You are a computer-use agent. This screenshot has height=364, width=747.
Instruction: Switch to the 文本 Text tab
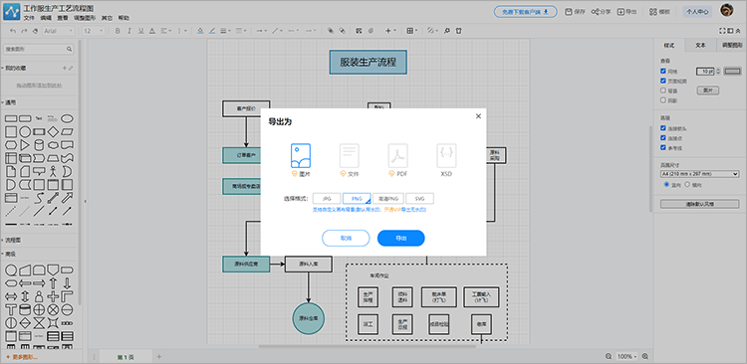tap(700, 45)
